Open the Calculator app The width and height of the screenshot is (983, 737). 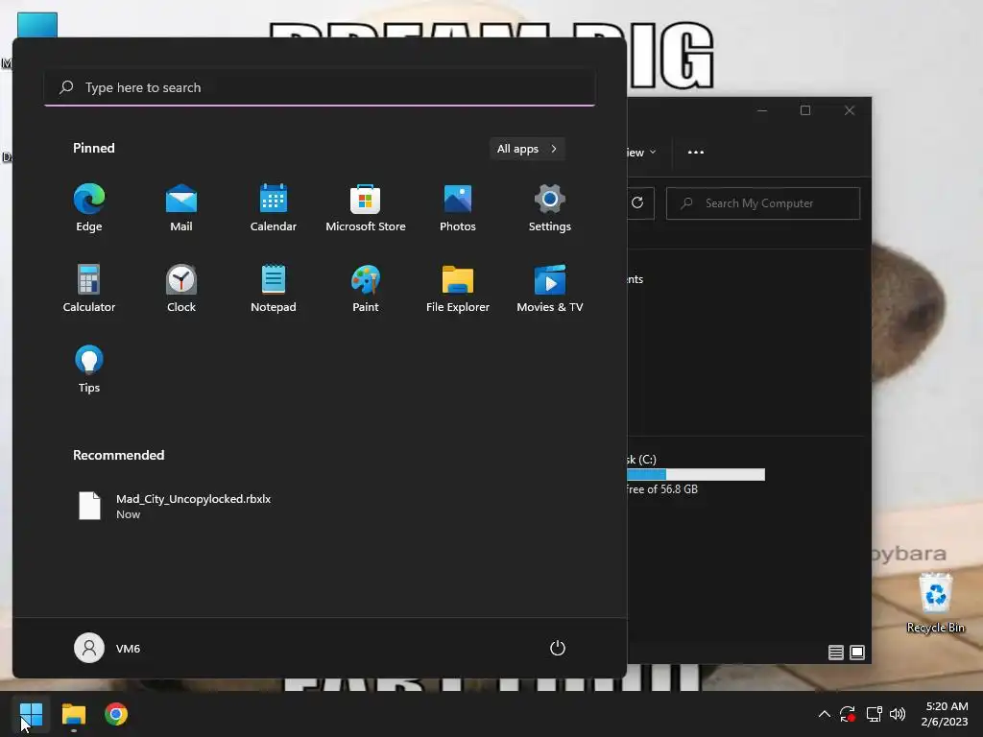coord(89,289)
